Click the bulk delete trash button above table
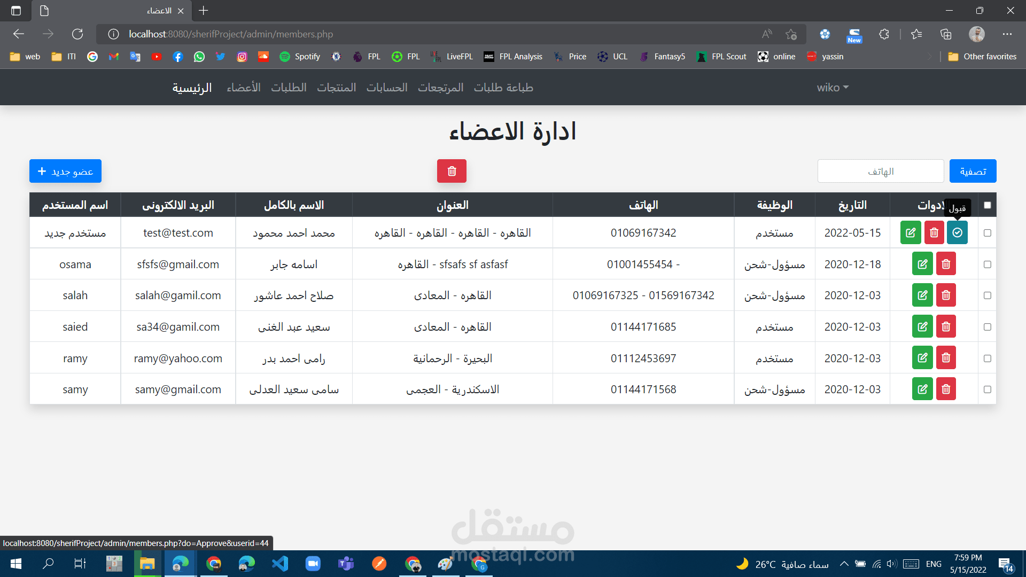 (452, 171)
